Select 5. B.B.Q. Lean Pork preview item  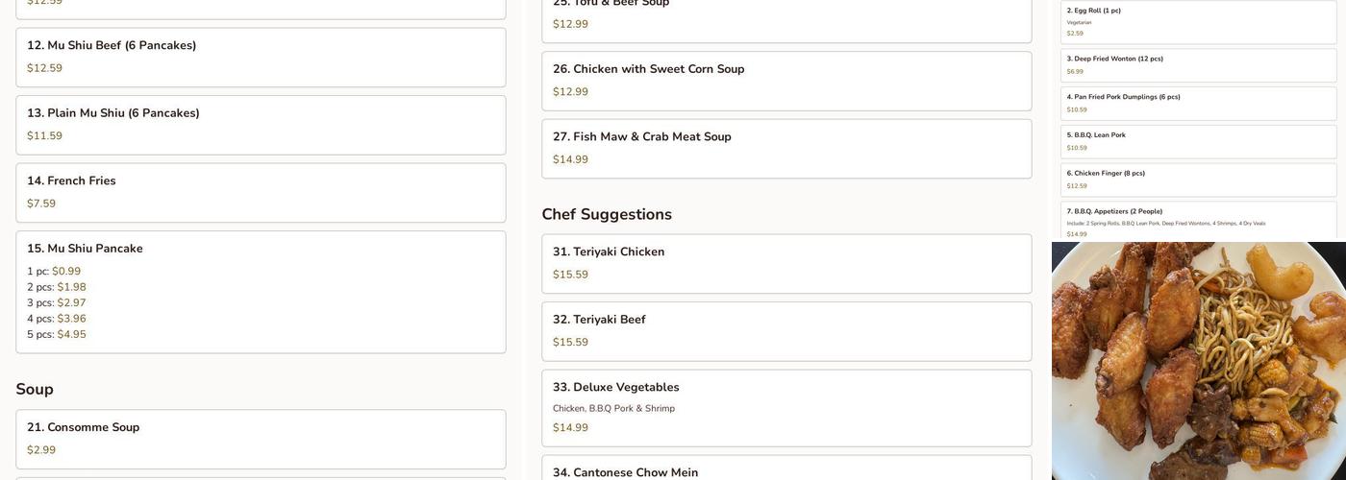click(x=1198, y=141)
